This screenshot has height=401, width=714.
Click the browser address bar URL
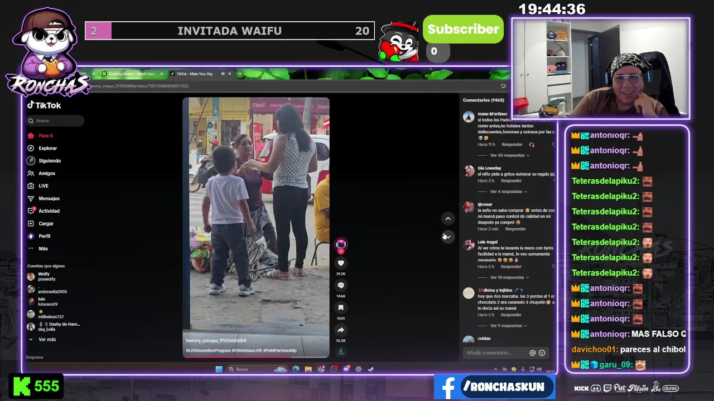[139, 86]
